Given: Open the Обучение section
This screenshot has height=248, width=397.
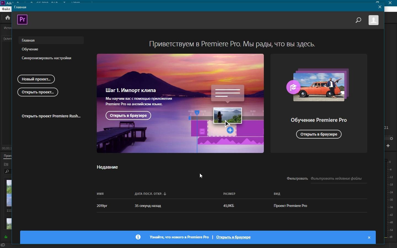Looking at the screenshot, I should tap(30, 49).
